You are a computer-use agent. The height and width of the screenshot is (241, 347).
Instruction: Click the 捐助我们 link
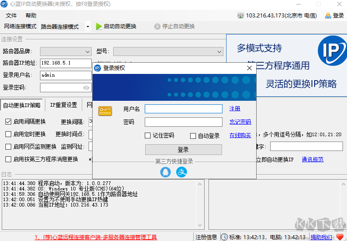click(x=321, y=237)
